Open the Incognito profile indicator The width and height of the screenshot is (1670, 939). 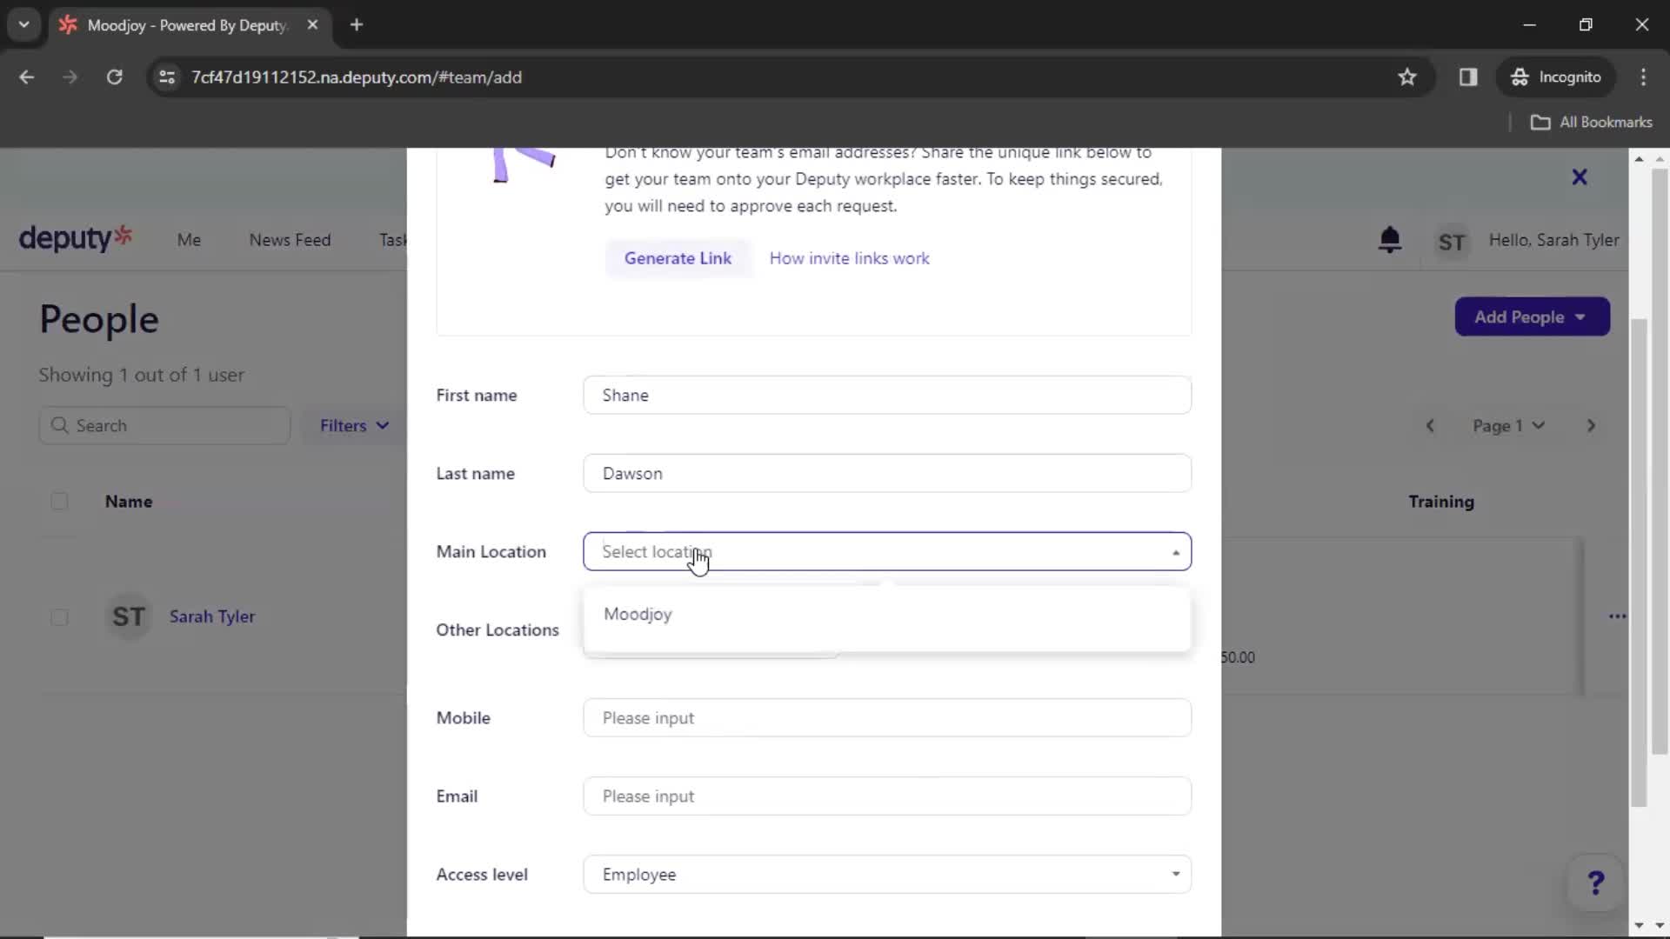[x=1556, y=77]
